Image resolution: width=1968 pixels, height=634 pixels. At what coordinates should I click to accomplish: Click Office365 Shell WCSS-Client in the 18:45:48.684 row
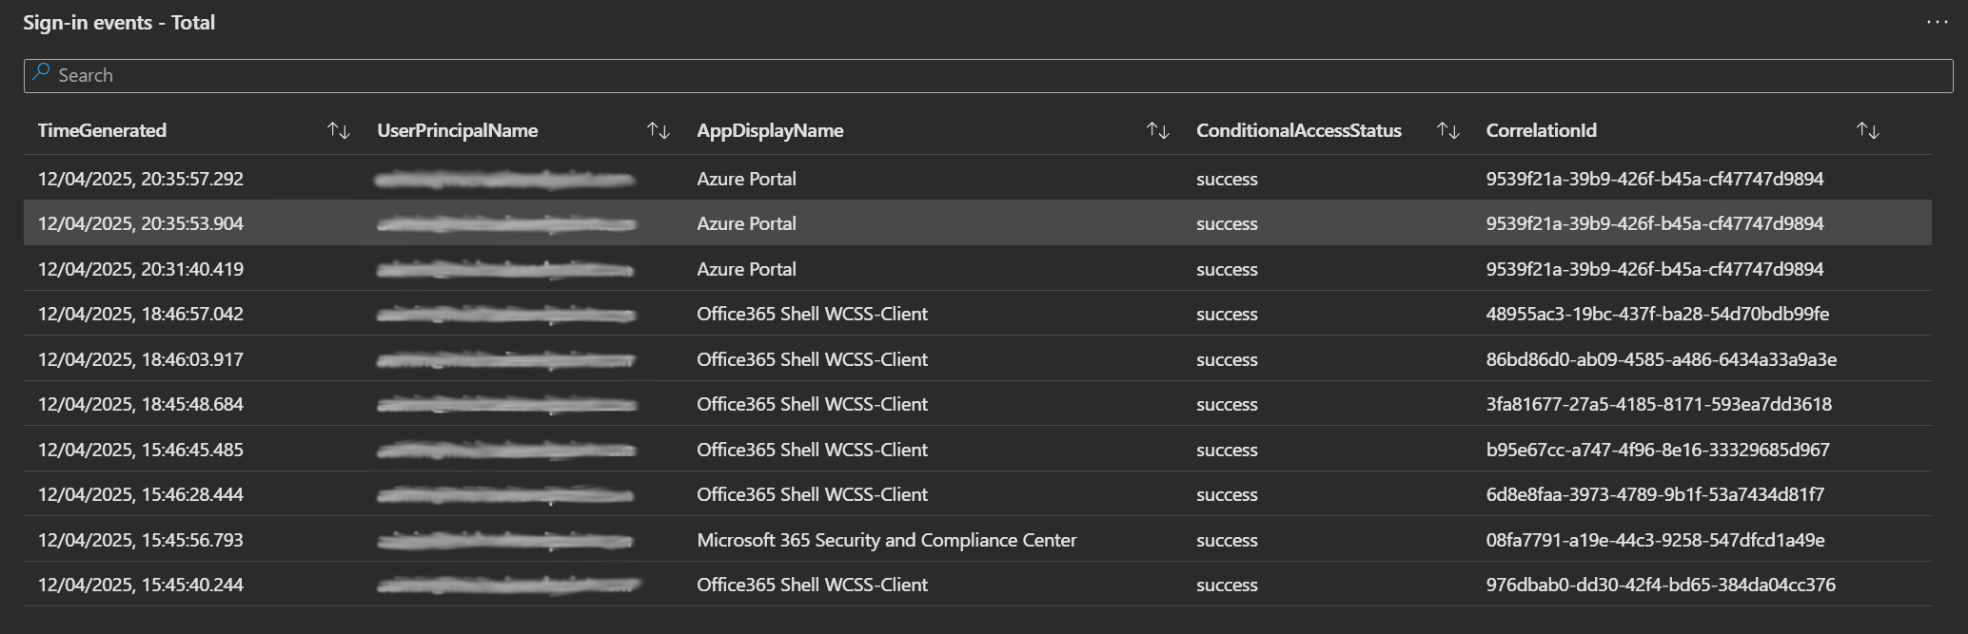coord(812,404)
